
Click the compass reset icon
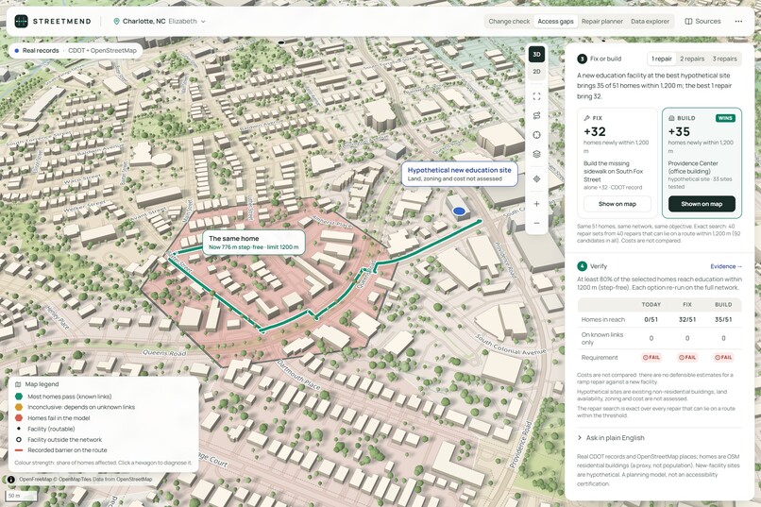tap(536, 135)
